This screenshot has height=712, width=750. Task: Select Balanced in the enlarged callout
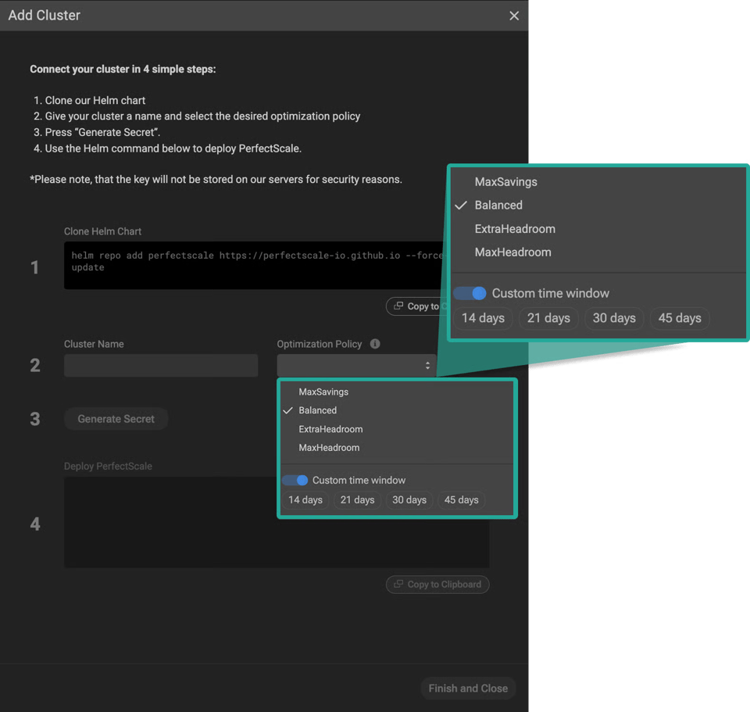coord(498,206)
